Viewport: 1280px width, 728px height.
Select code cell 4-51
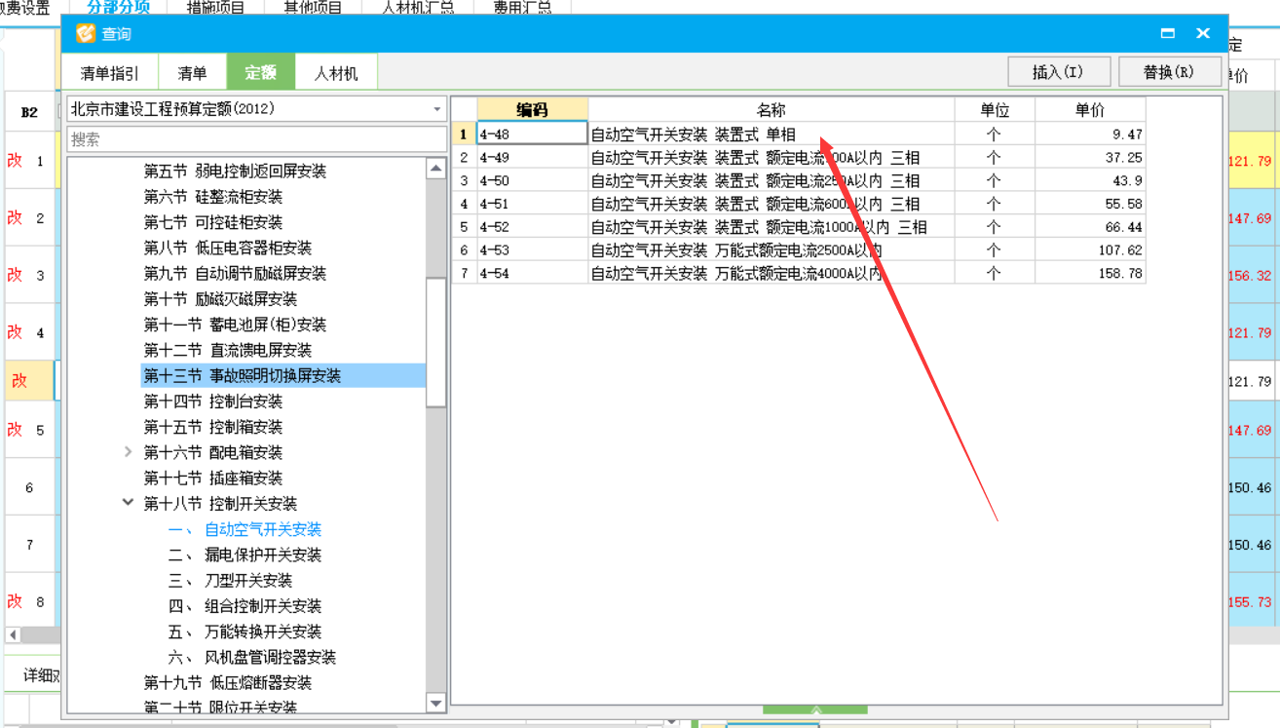[x=532, y=204]
